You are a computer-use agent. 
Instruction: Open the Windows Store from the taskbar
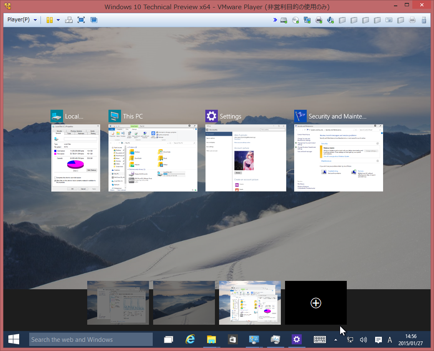click(232, 339)
